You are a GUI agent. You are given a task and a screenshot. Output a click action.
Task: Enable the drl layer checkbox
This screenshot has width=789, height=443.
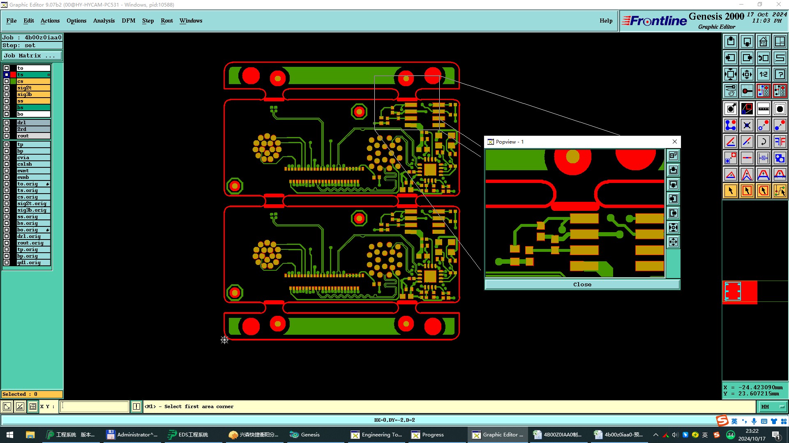tap(7, 123)
